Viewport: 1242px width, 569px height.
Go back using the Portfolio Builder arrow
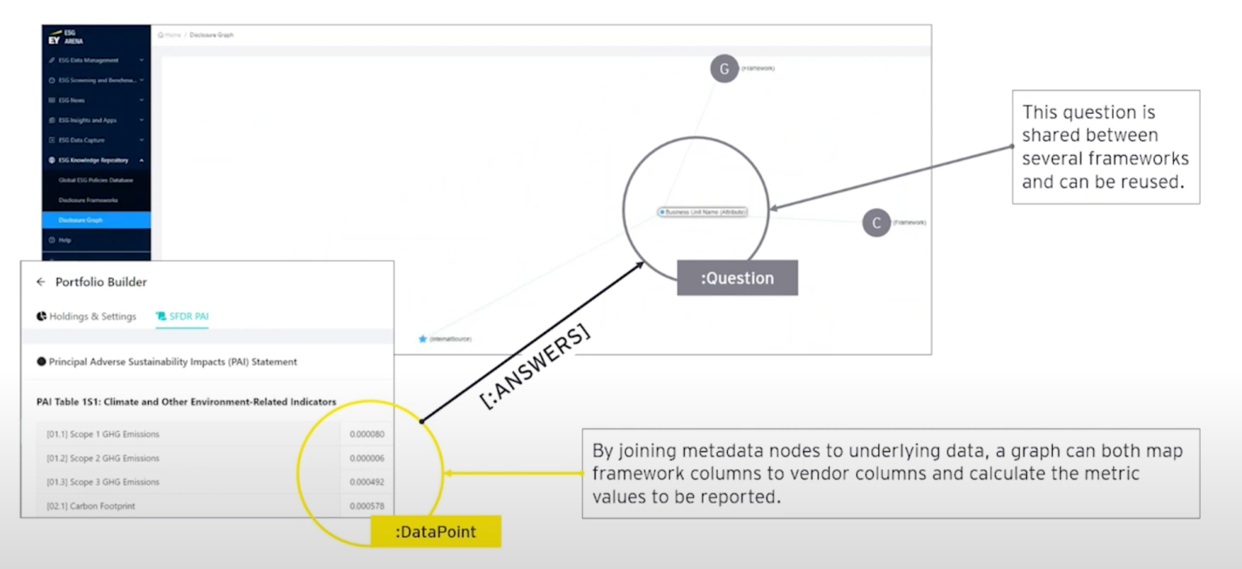point(40,281)
